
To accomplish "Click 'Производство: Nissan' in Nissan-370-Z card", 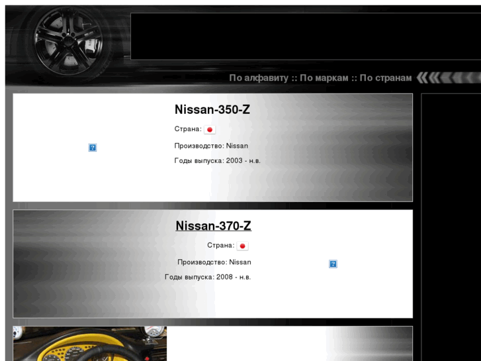I will click(214, 262).
